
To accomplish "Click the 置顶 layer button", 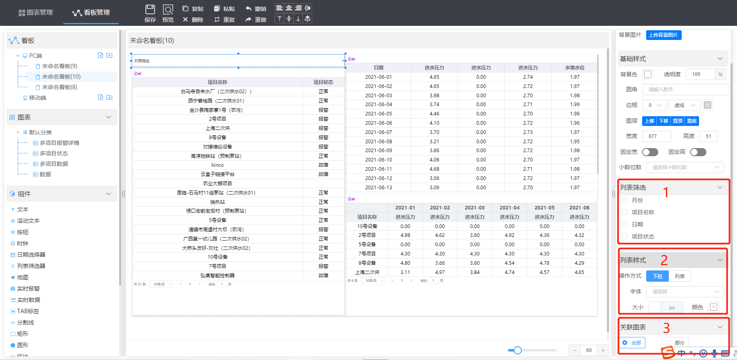I will [678, 121].
